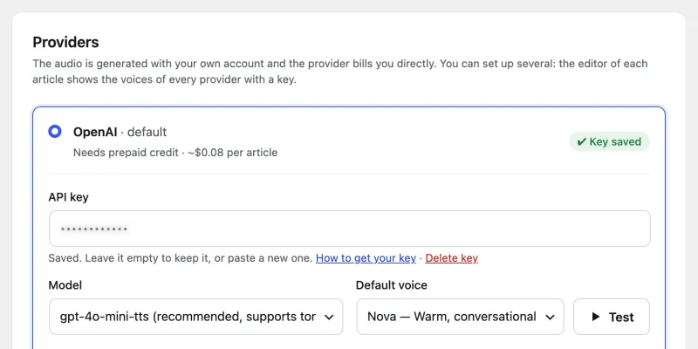Click the Default voice label

tap(392, 285)
